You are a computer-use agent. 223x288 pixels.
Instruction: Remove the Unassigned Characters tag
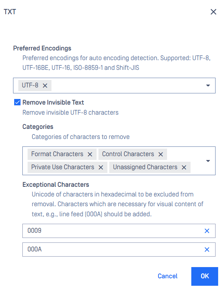(184, 167)
